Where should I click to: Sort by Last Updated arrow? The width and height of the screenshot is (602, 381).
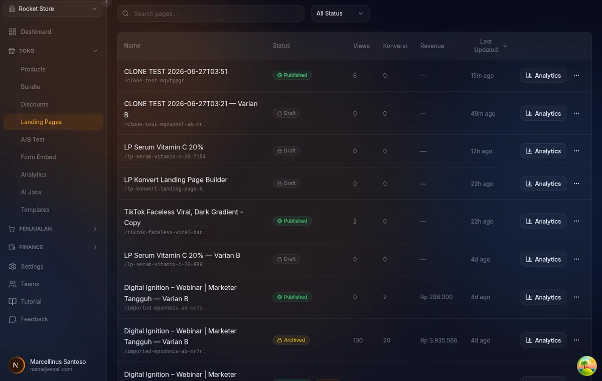[505, 46]
